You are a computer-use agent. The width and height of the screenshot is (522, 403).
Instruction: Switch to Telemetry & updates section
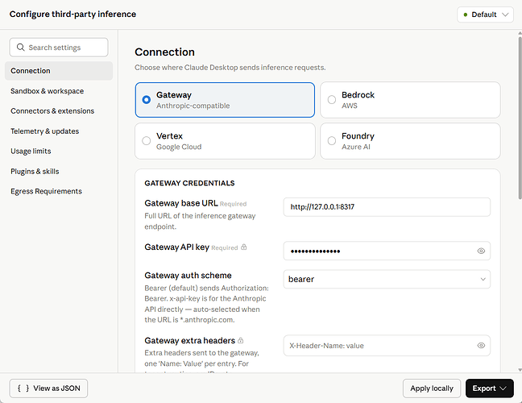[59, 131]
